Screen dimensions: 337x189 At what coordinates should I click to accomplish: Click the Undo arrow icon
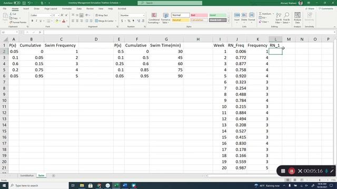[x=29, y=3]
